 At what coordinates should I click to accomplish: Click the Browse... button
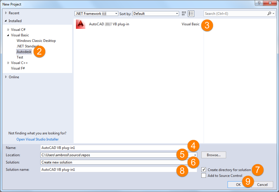tap(214, 155)
